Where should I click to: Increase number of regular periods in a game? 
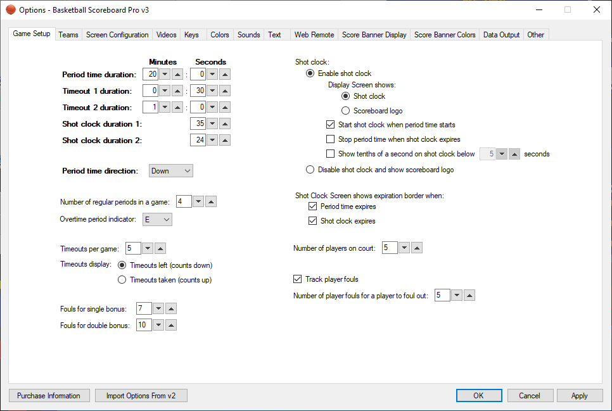tap(212, 202)
